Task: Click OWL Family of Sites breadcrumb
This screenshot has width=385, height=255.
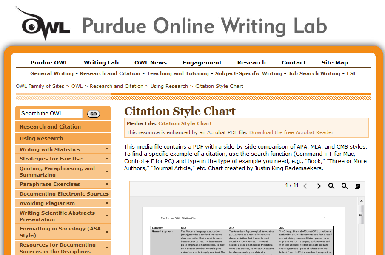Action: [40, 86]
